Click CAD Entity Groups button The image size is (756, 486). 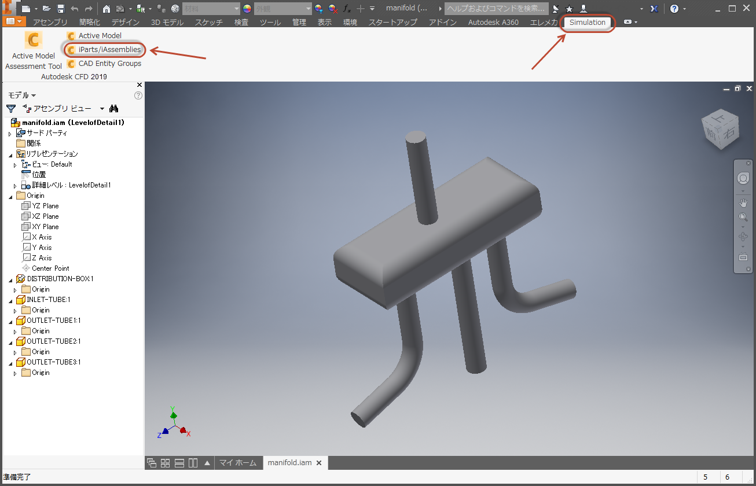(104, 64)
